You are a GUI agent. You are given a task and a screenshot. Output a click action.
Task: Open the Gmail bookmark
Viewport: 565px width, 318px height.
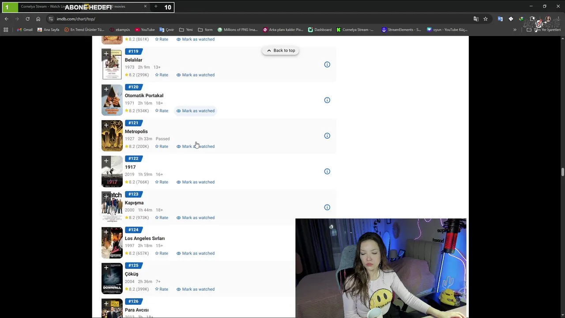25,30
